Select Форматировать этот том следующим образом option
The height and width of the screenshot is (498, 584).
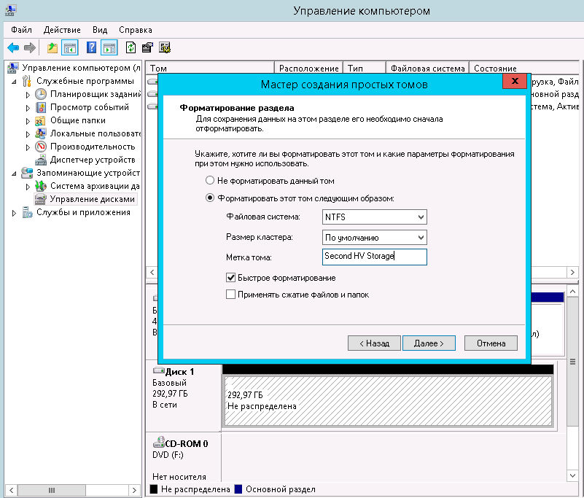[210, 198]
